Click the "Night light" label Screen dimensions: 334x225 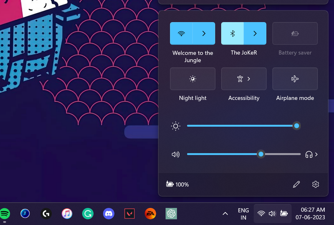point(192,98)
